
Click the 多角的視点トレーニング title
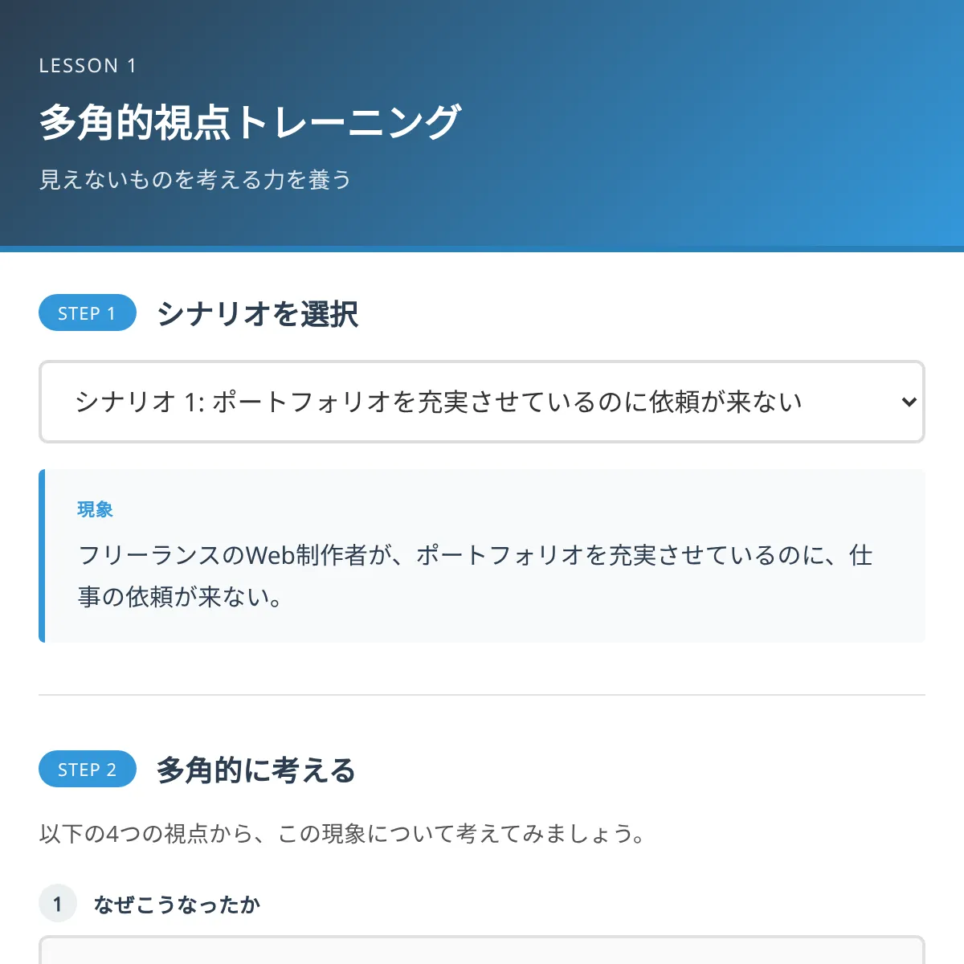coord(250,123)
